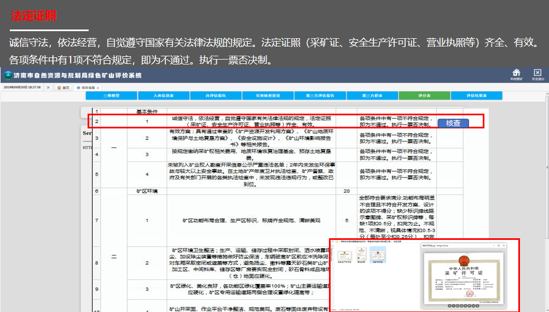Select the highlighted 采矿许可证 thumbnail in the file explorer
This screenshot has height=312, width=549.
pyautogui.click(x=378, y=255)
